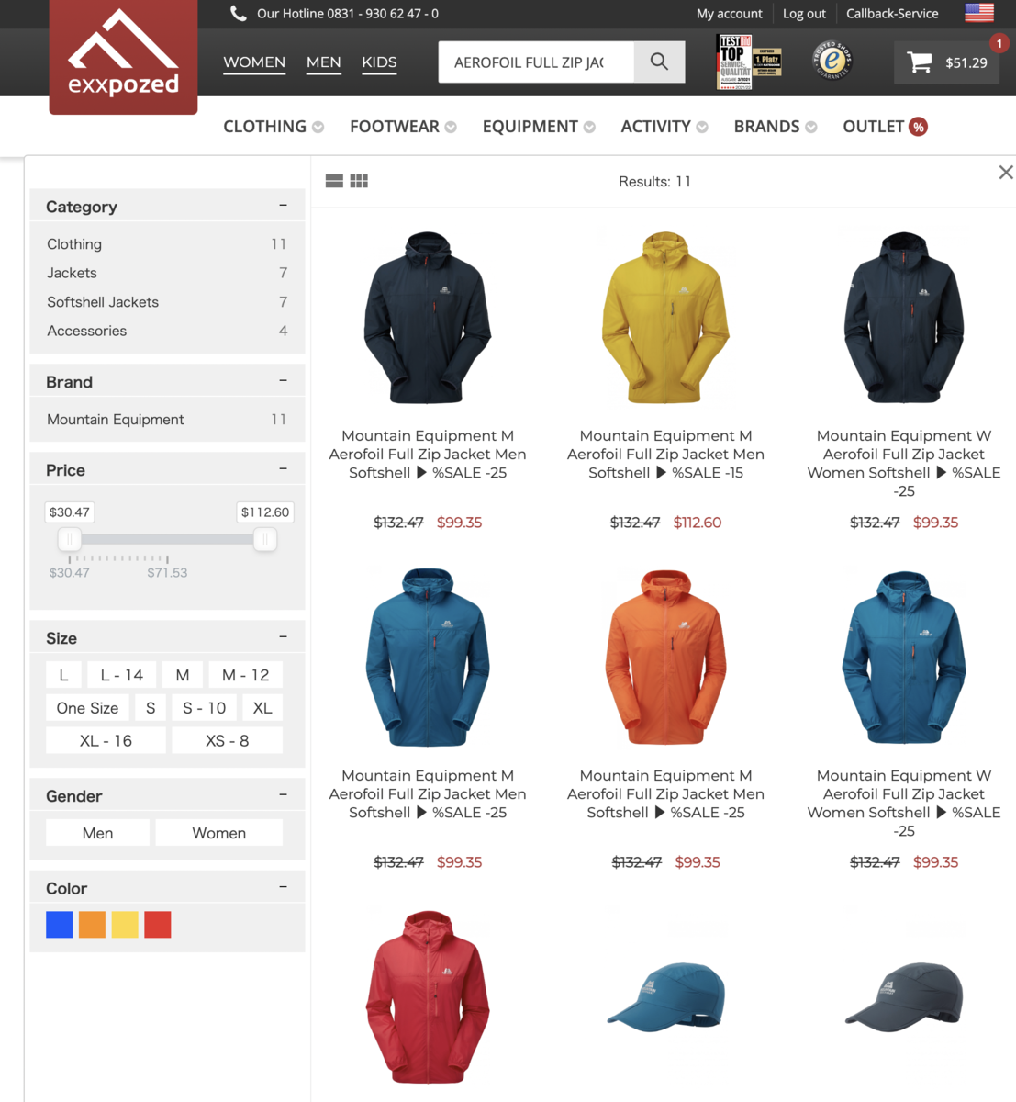Viewport: 1016px width, 1102px height.
Task: Switch to Men section
Action: (324, 62)
